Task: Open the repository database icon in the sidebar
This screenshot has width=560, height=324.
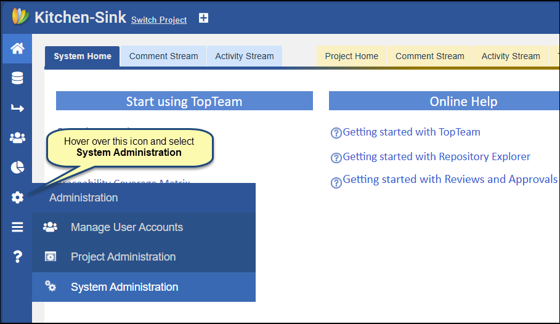Action: click(x=17, y=78)
